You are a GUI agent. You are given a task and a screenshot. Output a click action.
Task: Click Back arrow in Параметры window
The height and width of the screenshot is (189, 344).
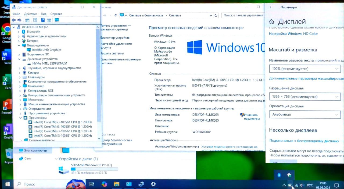271,7
